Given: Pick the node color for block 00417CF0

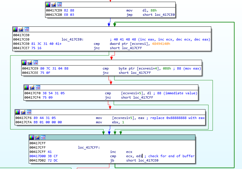Looking at the screenshot, I should click(26, 87).
